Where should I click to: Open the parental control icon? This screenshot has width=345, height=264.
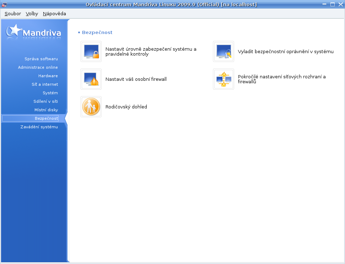[x=91, y=107]
